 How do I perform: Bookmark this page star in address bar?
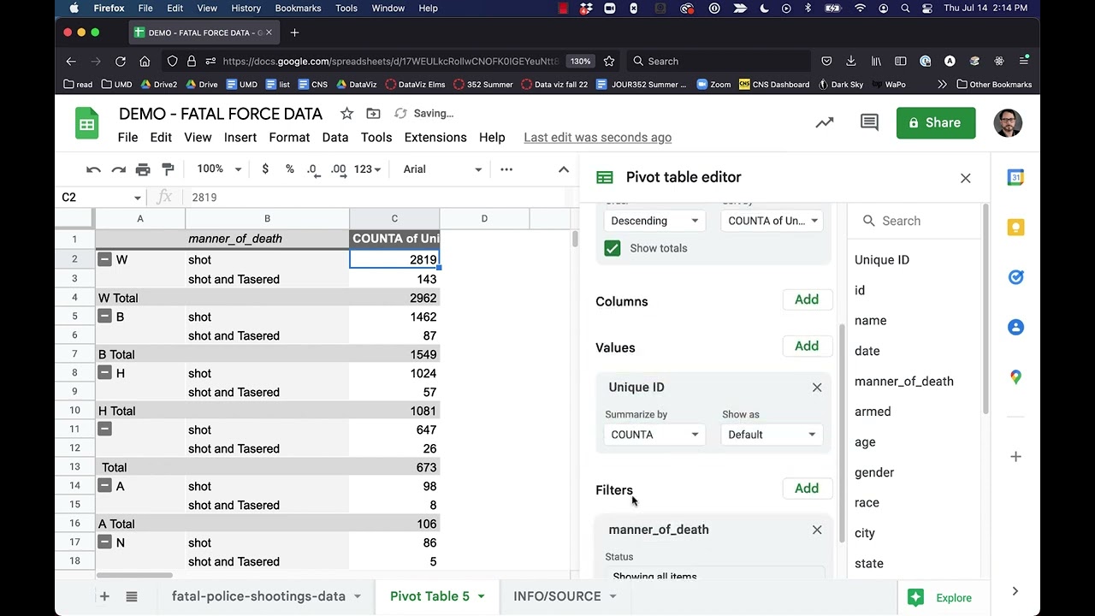tap(609, 62)
